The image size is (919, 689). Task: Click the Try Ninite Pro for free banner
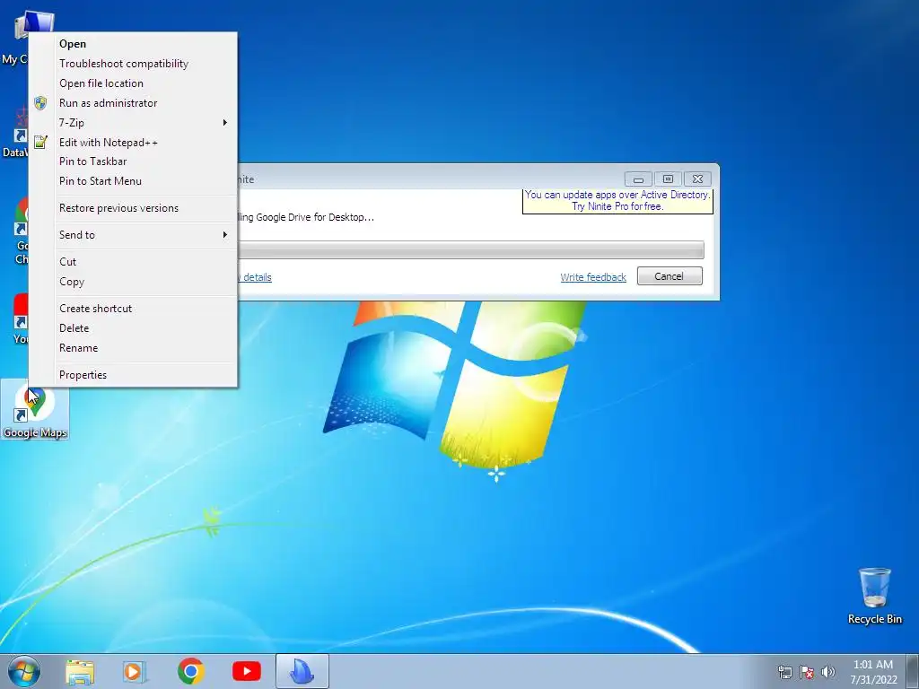click(617, 201)
